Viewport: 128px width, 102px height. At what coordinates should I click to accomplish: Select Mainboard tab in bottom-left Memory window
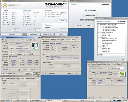tap(13, 78)
